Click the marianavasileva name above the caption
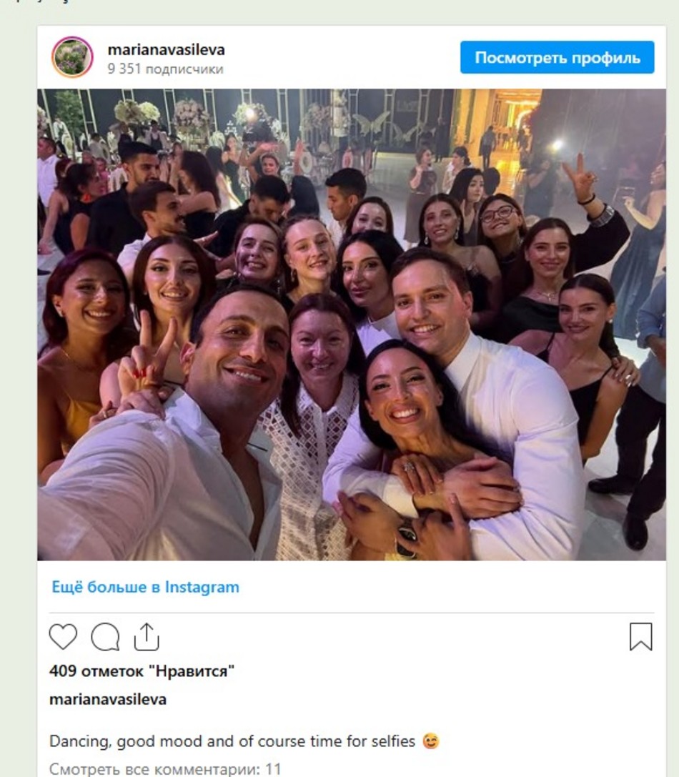 [107, 700]
